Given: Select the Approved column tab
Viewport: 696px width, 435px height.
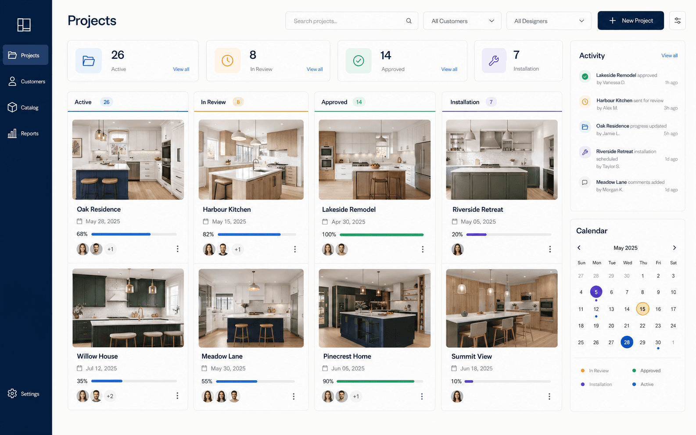Looking at the screenshot, I should (x=375, y=102).
